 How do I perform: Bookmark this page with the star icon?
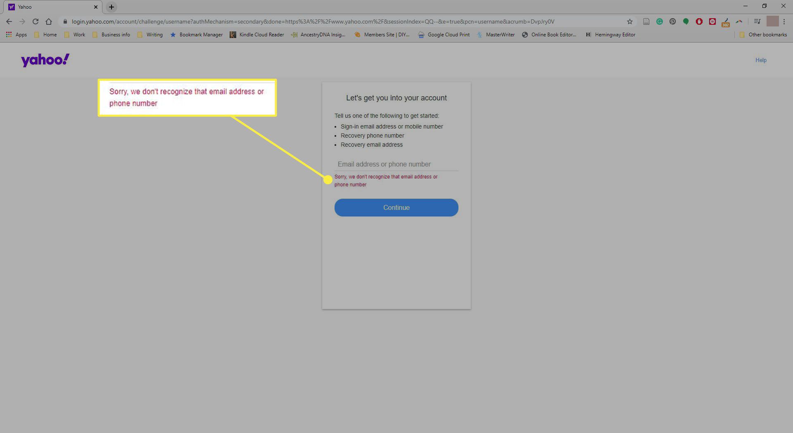pyautogui.click(x=630, y=21)
